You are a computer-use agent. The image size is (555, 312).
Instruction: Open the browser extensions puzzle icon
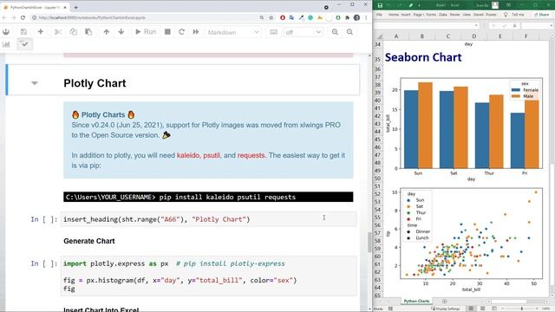347,17
